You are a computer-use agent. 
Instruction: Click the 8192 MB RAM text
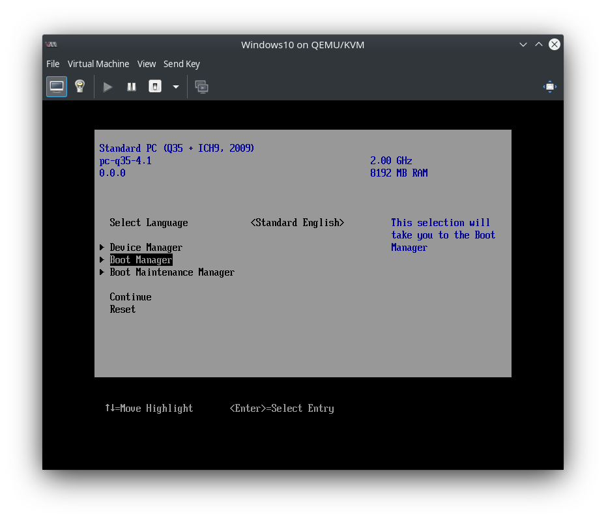399,173
